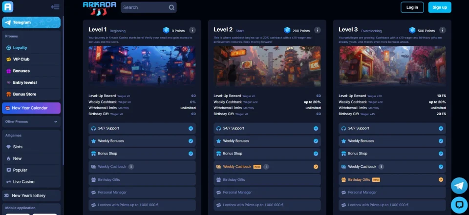Click '0 Points' text on Level 1
Viewport: 469px width, 215px height.
click(178, 31)
